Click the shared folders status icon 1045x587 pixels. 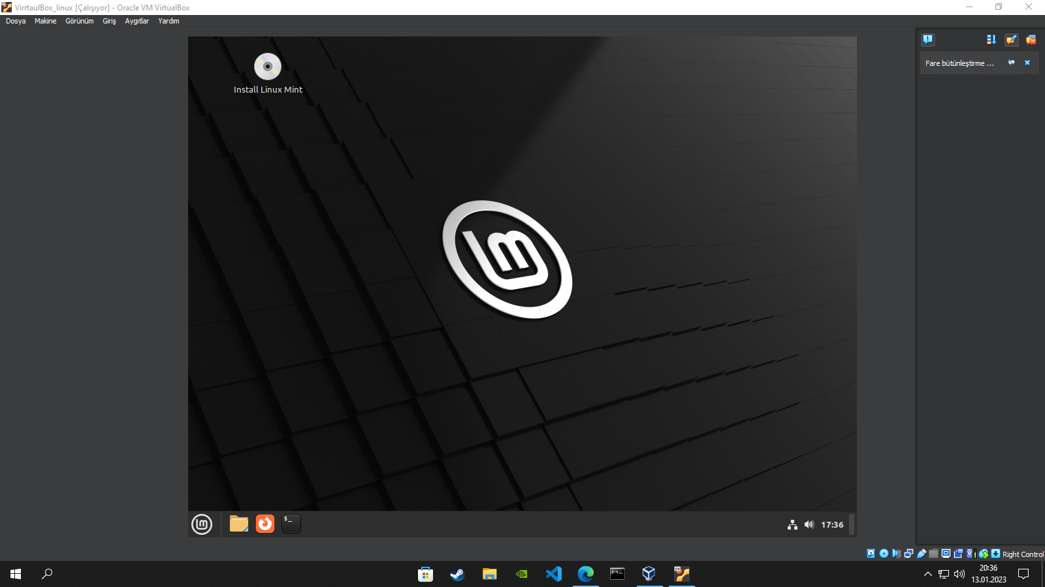tap(934, 554)
